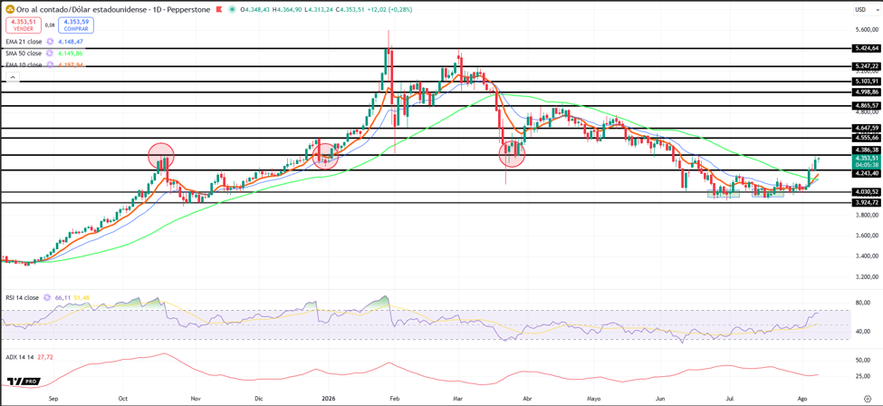Click the 3.400,00 price axis label
This screenshot has width=883, height=406.
(866, 256)
